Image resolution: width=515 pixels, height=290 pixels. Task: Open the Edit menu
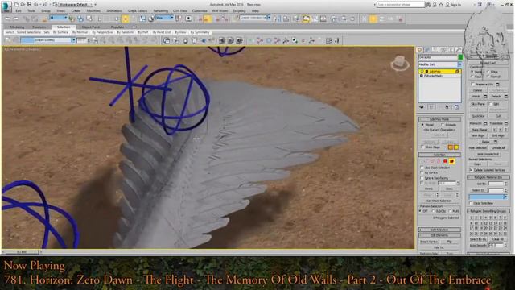pyautogui.click(x=19, y=10)
